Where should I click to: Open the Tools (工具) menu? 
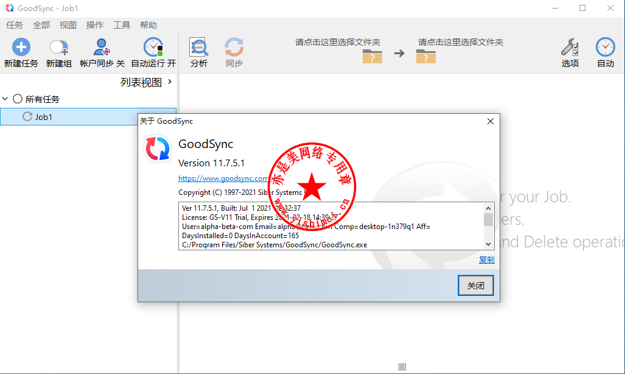(x=122, y=25)
